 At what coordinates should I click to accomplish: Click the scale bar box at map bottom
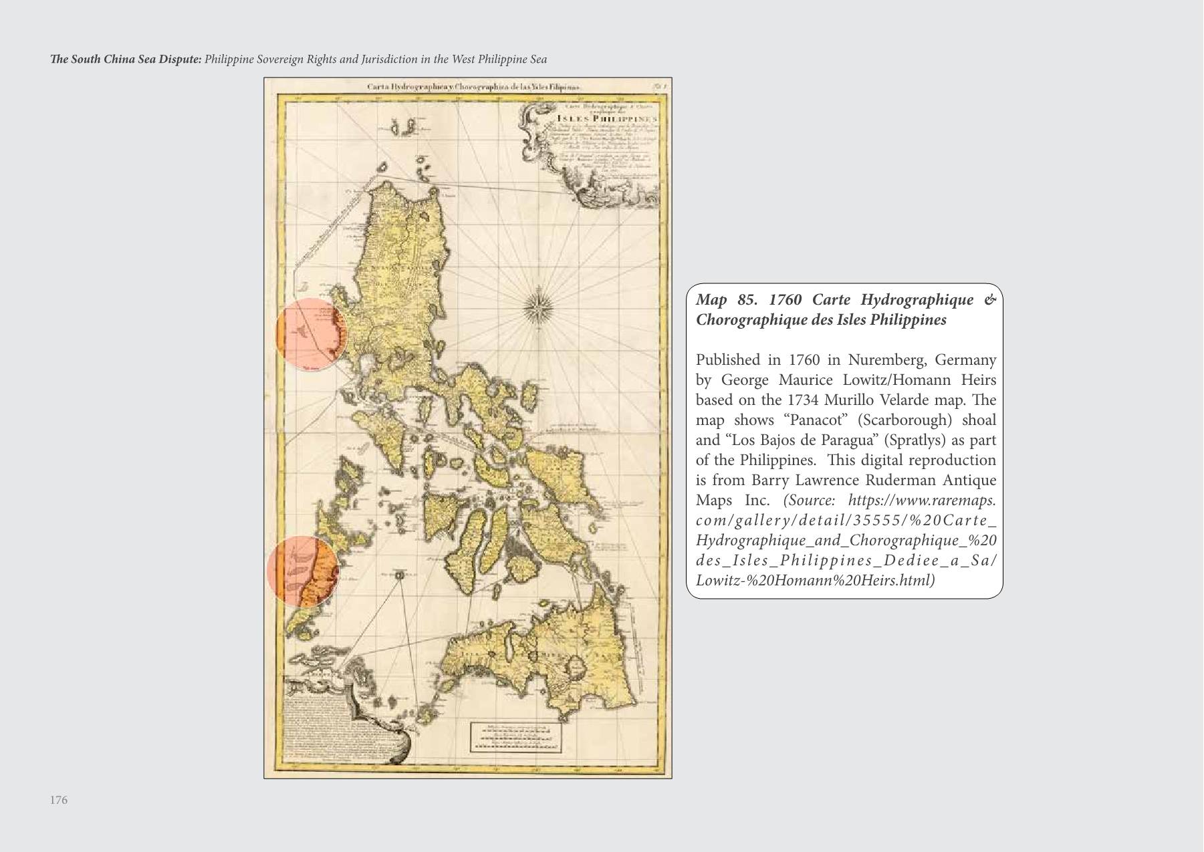pyautogui.click(x=516, y=737)
